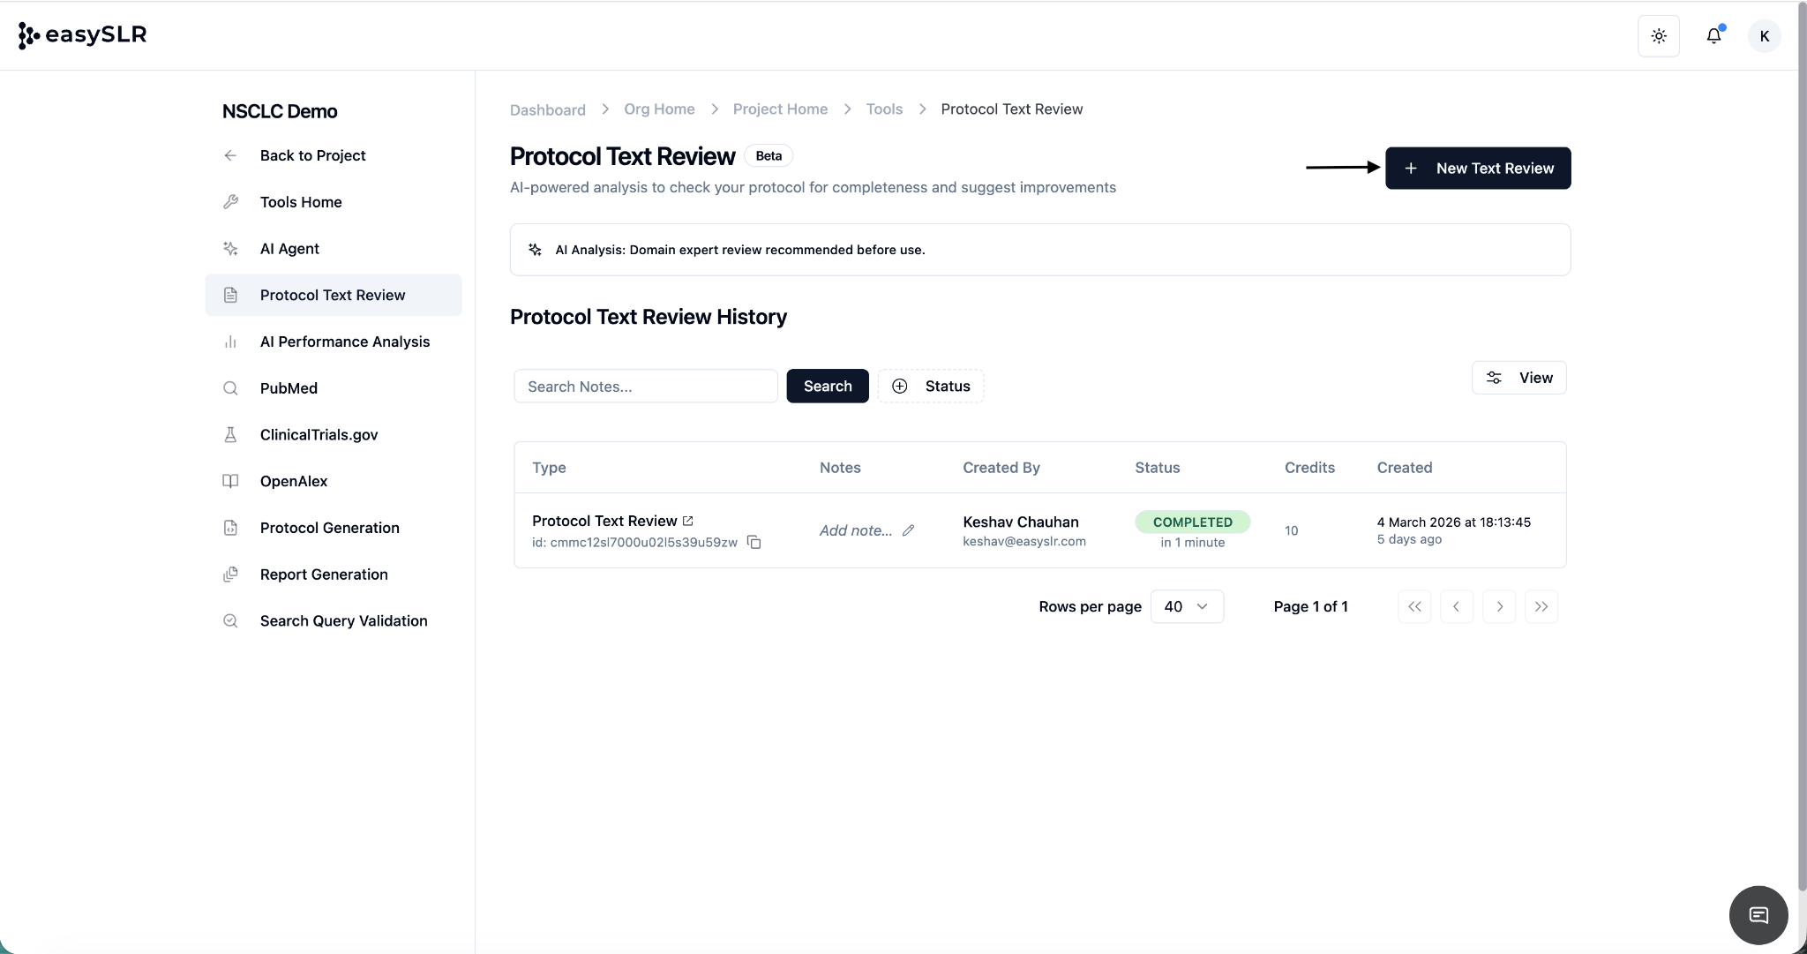
Task: Go to ClinicalTrials.gov tool
Action: pyautogui.click(x=319, y=435)
